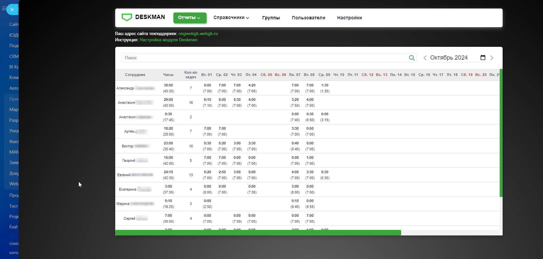Go to the next month
Image resolution: width=543 pixels, height=259 pixels.
click(492, 58)
